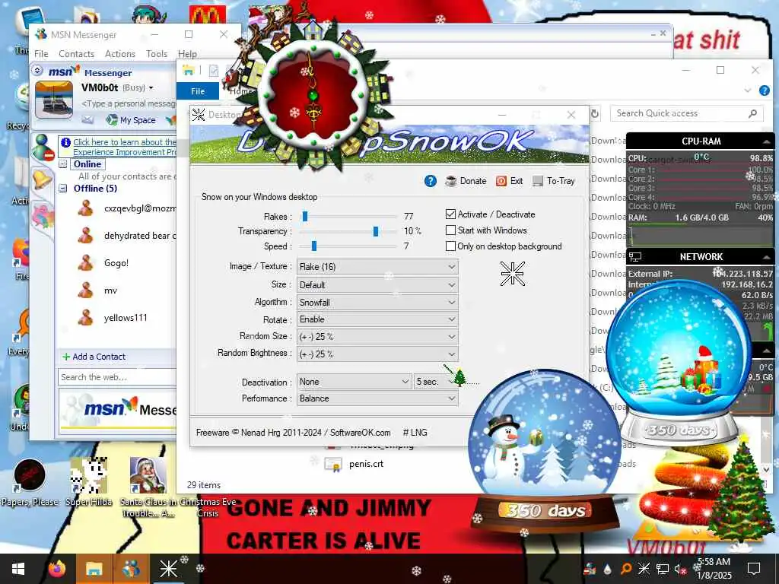
Task: Open the Random Size dropdown
Action: tap(377, 337)
